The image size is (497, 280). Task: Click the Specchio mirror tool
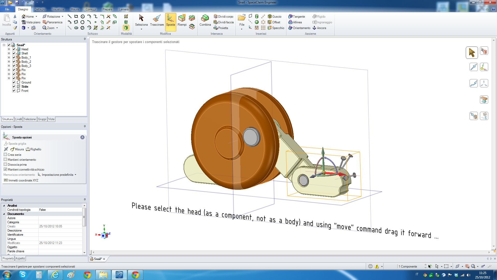[276, 28]
